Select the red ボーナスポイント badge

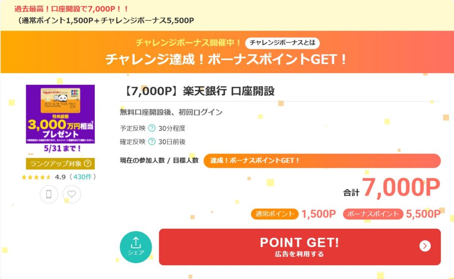click(x=373, y=214)
